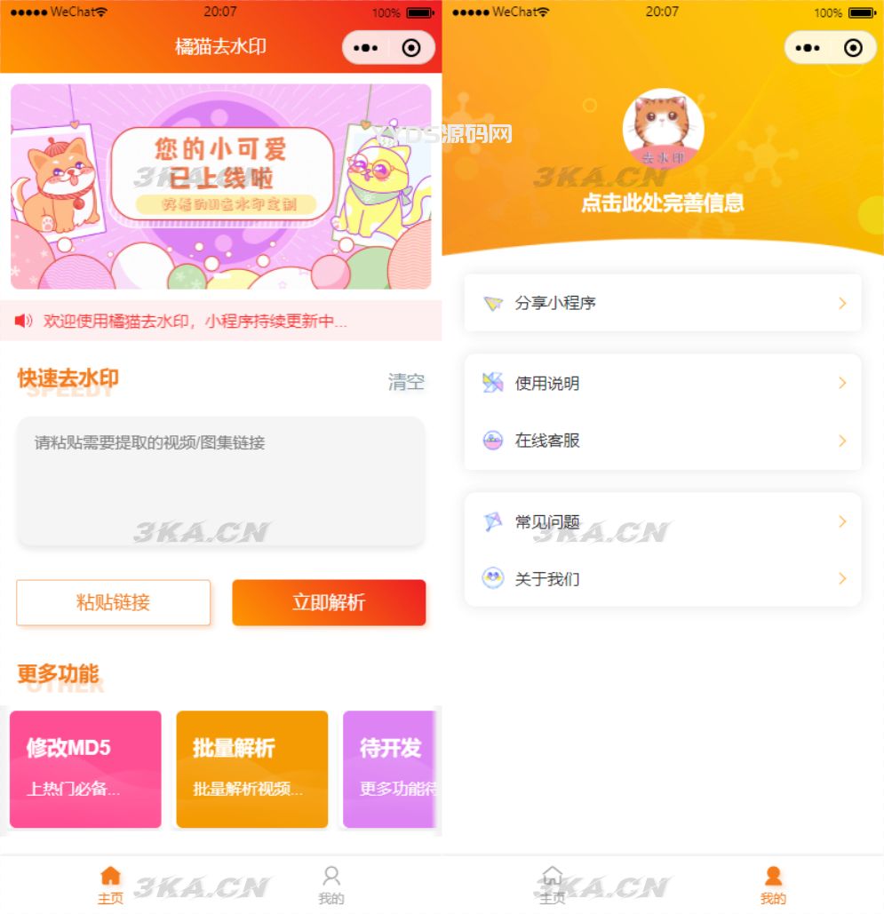Click the 立即解析 button
Viewport: 884px width, 914px height.
point(329,602)
